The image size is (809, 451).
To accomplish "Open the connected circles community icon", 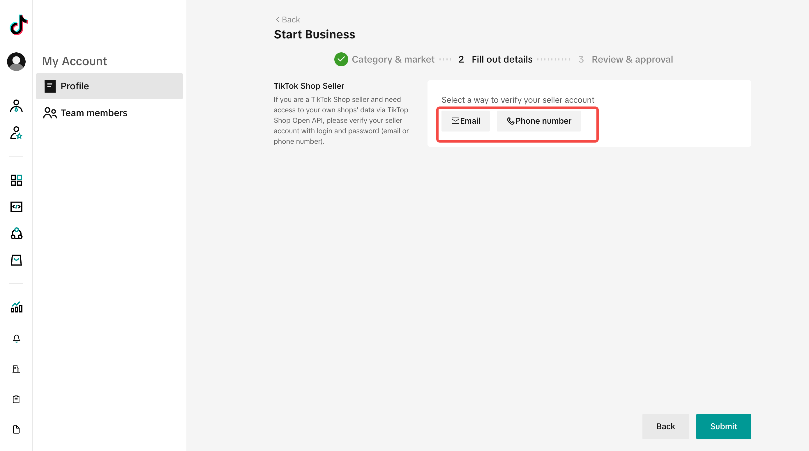I will [16, 234].
